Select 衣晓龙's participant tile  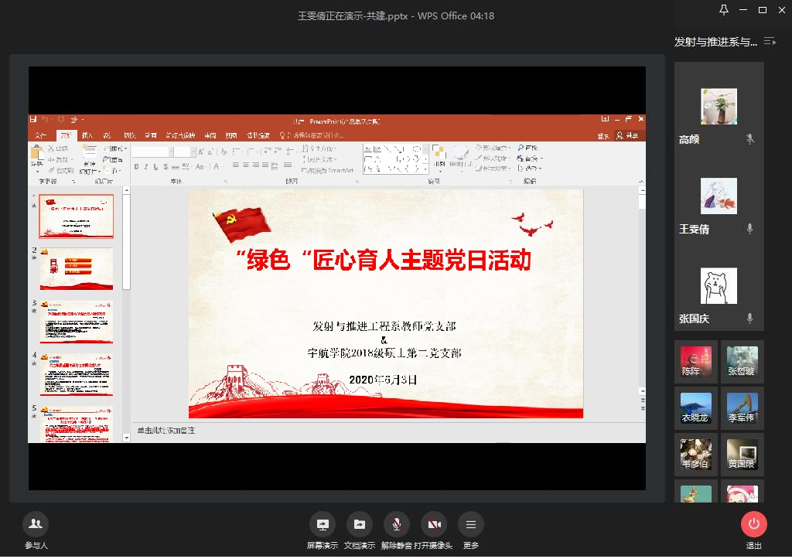pyautogui.click(x=696, y=408)
